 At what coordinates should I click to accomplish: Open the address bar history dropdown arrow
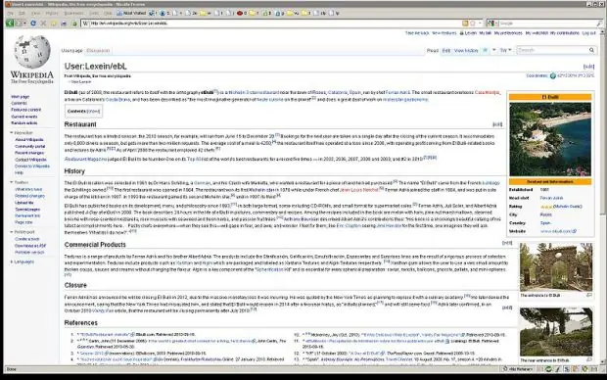pyautogui.click(x=480, y=24)
